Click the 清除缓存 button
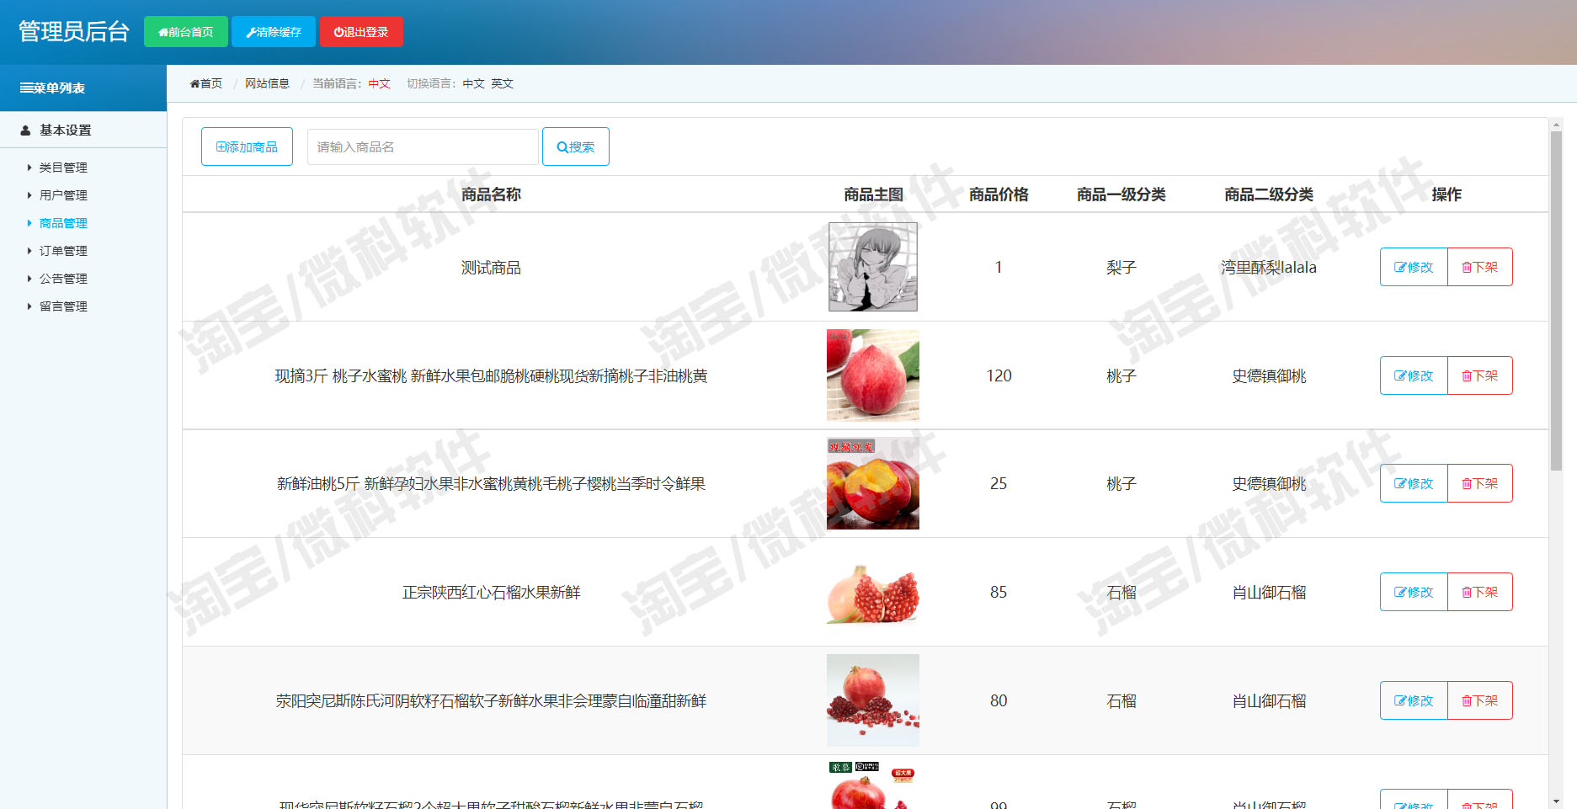The height and width of the screenshot is (809, 1577). click(x=274, y=32)
